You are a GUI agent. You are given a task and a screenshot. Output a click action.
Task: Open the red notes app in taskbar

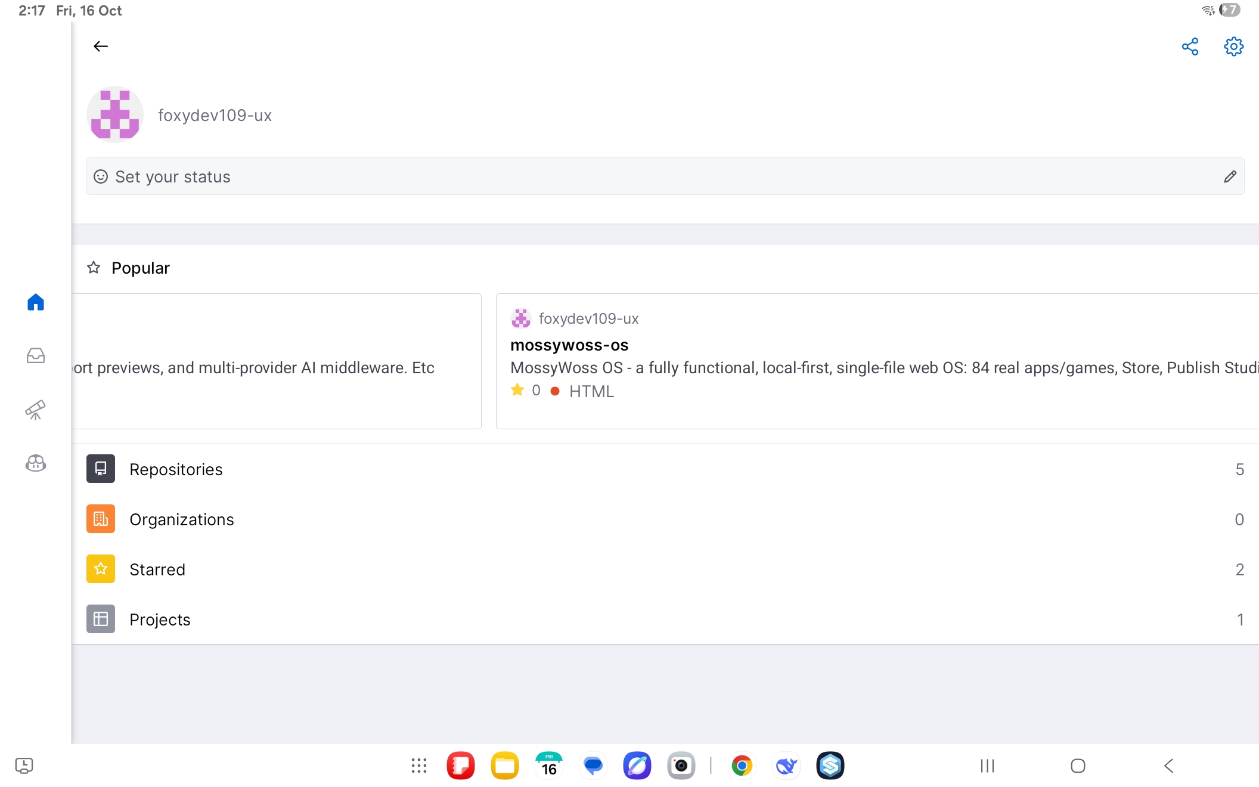(461, 766)
